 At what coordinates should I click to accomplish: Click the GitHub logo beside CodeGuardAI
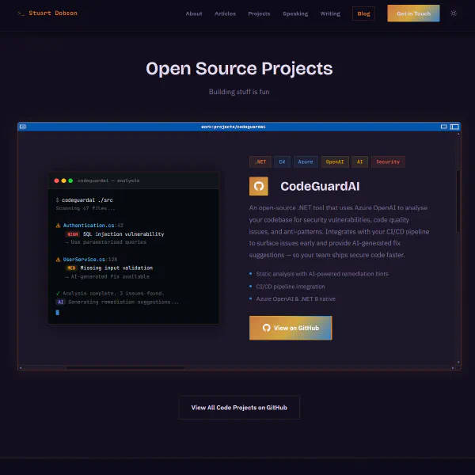pos(258,186)
